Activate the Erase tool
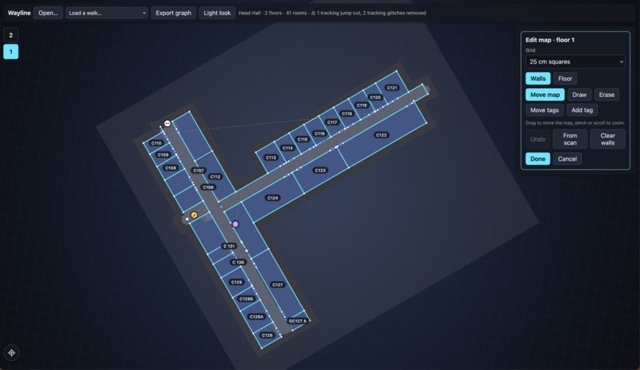Viewport: 640px width, 370px height. [607, 94]
